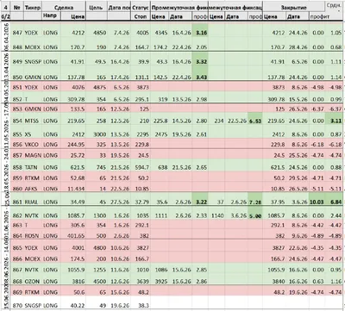Select the Напр subheader cell

(49, 16)
